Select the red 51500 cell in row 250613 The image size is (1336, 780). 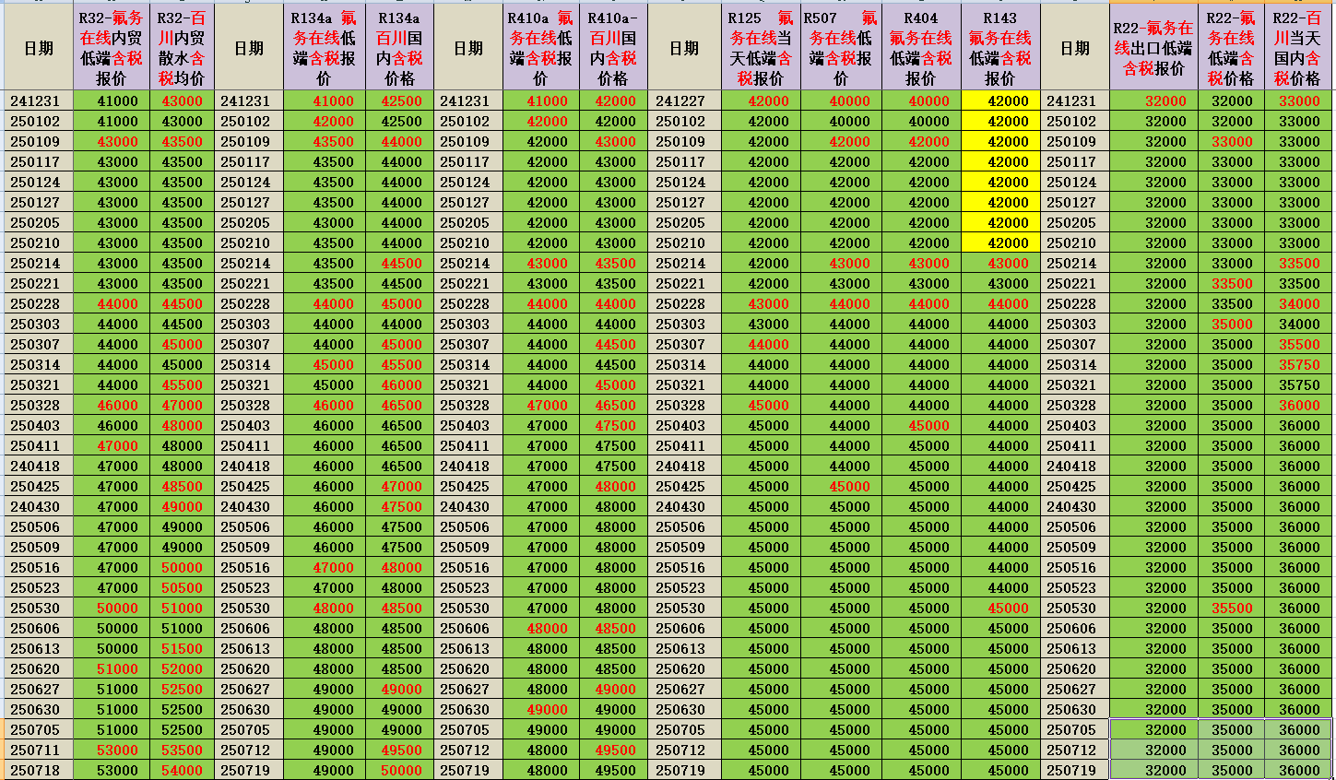[x=182, y=649]
